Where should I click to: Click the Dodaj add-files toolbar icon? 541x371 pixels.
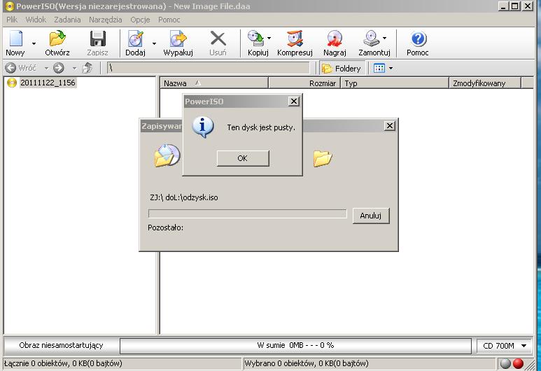pyautogui.click(x=136, y=38)
